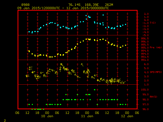Image resolution: width=163 pixels, height=122 pixels.
Task: Click the 99.0 humidity tick label
Action: click(145, 95)
